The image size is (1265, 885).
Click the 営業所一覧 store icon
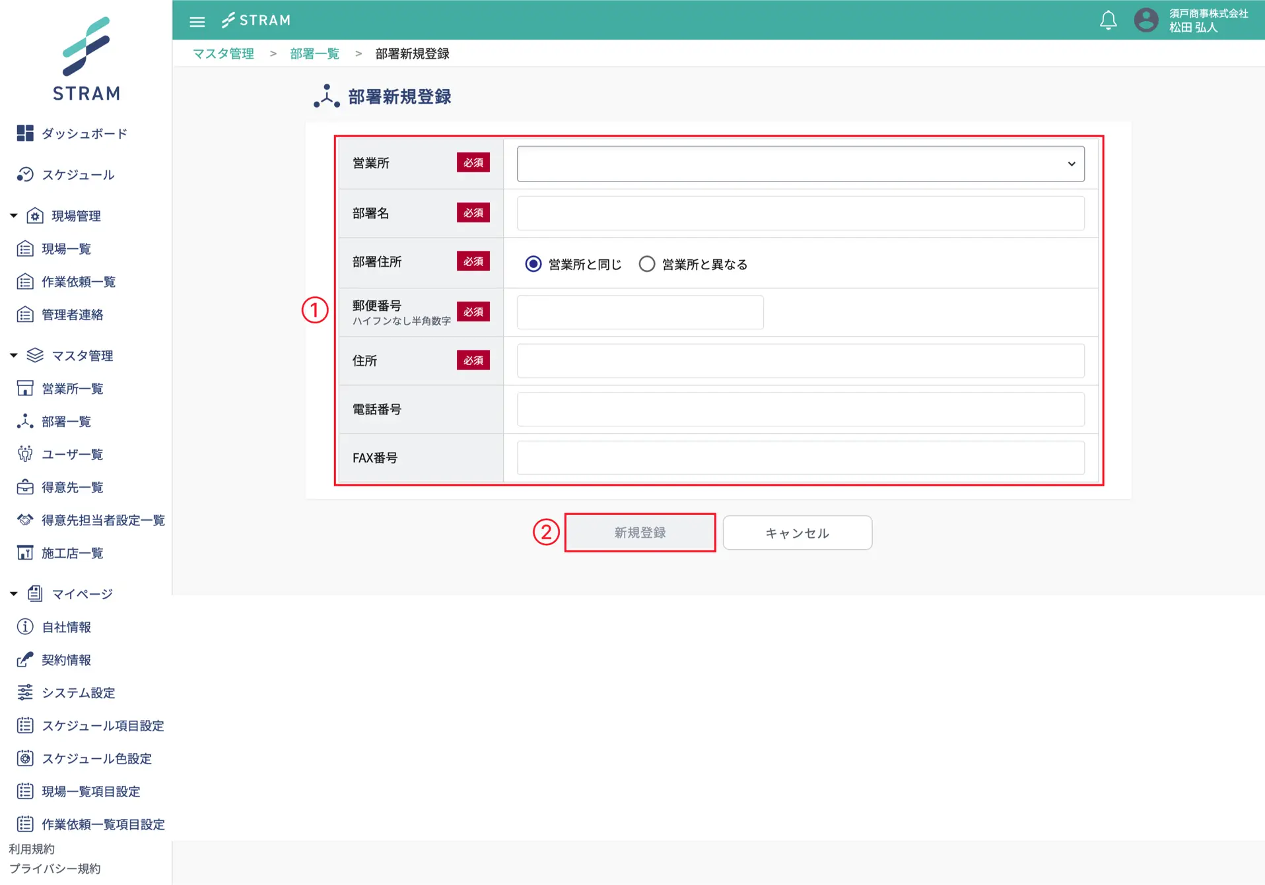(x=25, y=388)
